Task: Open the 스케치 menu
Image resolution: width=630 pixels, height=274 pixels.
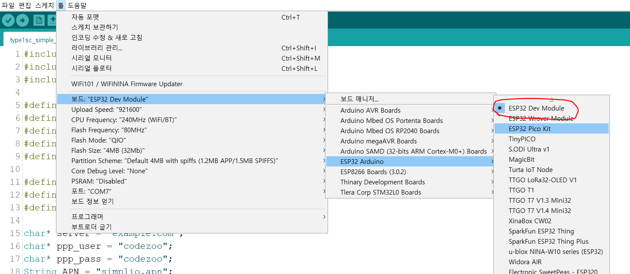Action: click(x=44, y=5)
